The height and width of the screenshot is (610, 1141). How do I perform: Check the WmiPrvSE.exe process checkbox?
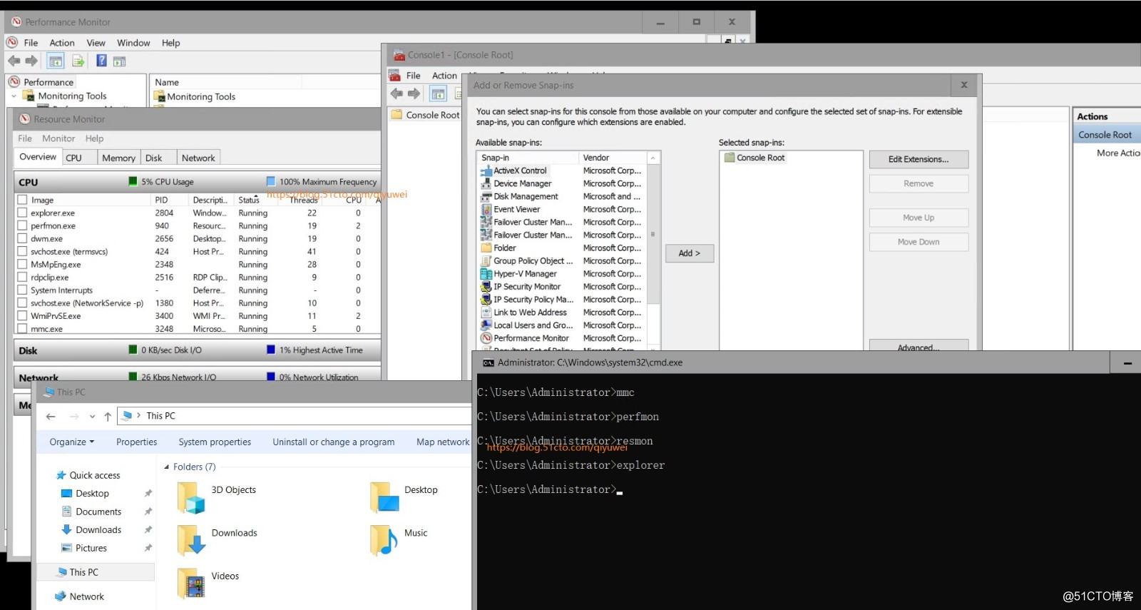point(22,315)
